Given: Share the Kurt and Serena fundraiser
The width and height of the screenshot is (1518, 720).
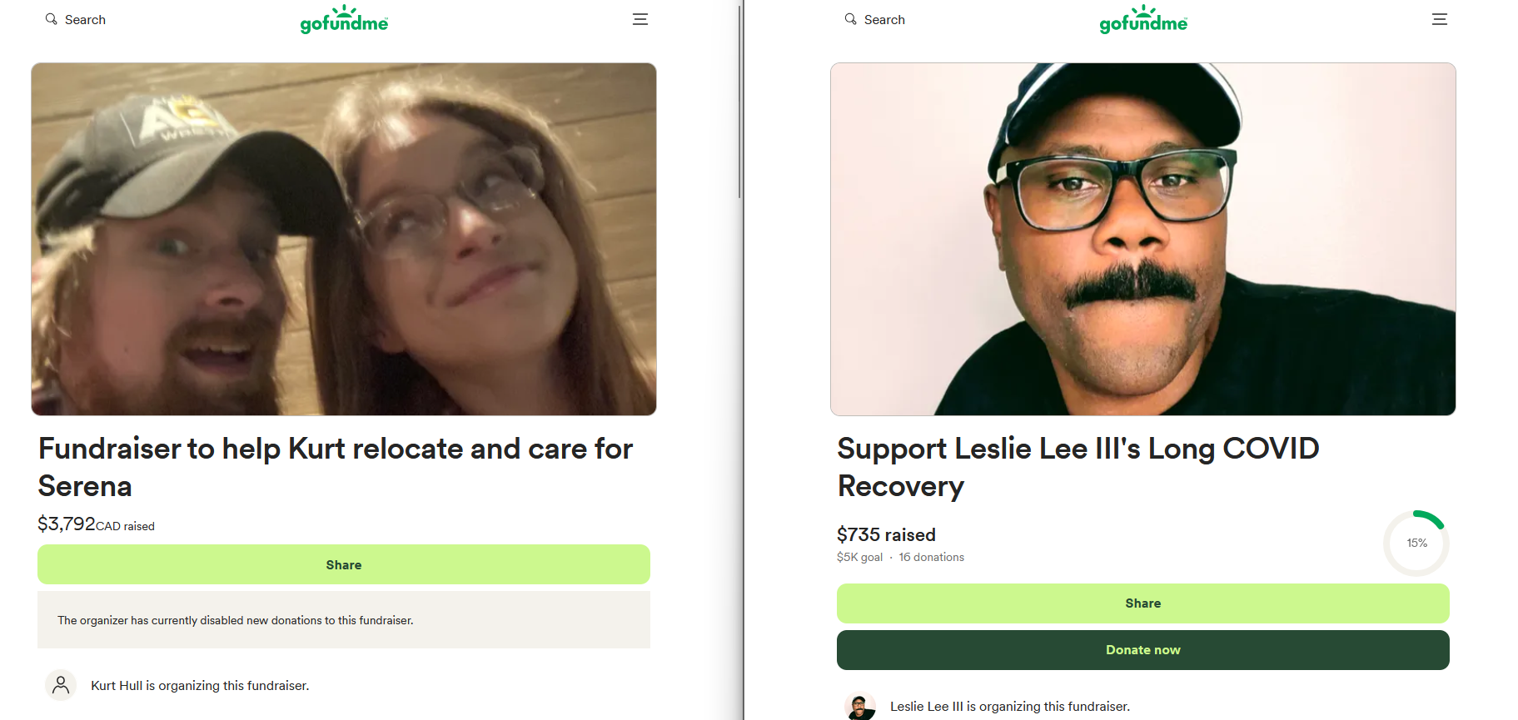Looking at the screenshot, I should pyautogui.click(x=344, y=564).
